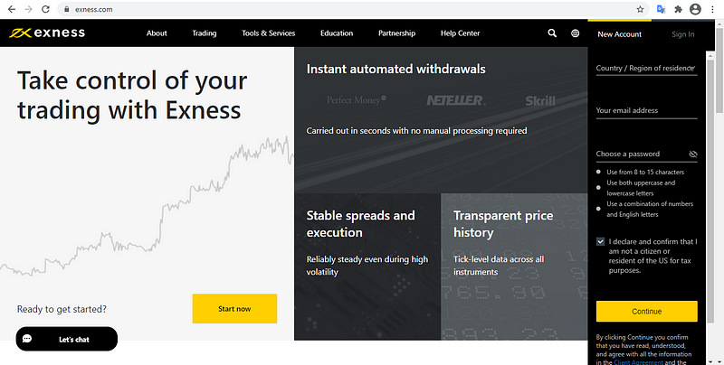Click the padlock site info icon

click(x=66, y=9)
